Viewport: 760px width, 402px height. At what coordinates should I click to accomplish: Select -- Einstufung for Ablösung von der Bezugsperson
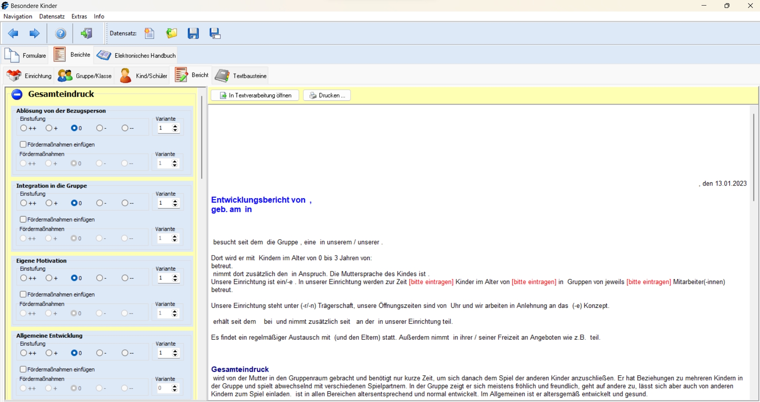(x=125, y=128)
